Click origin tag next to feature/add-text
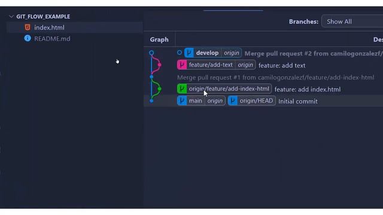 click(245, 65)
